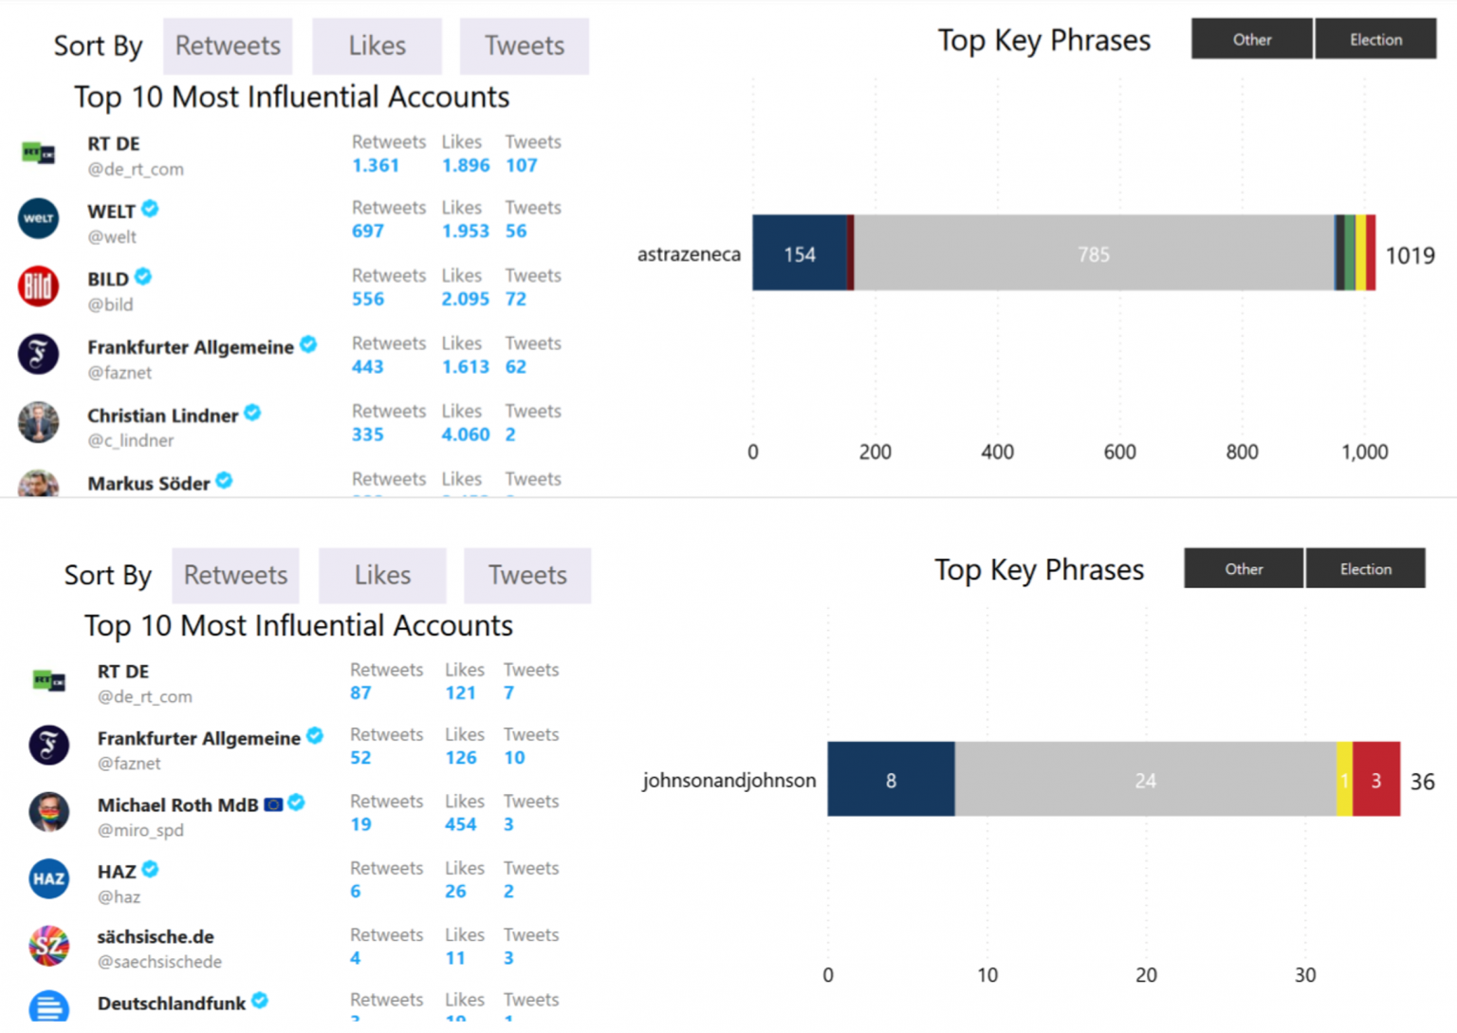This screenshot has width=1457, height=1033.
Task: Click the HAZ blue circle logo
Action: 48,879
